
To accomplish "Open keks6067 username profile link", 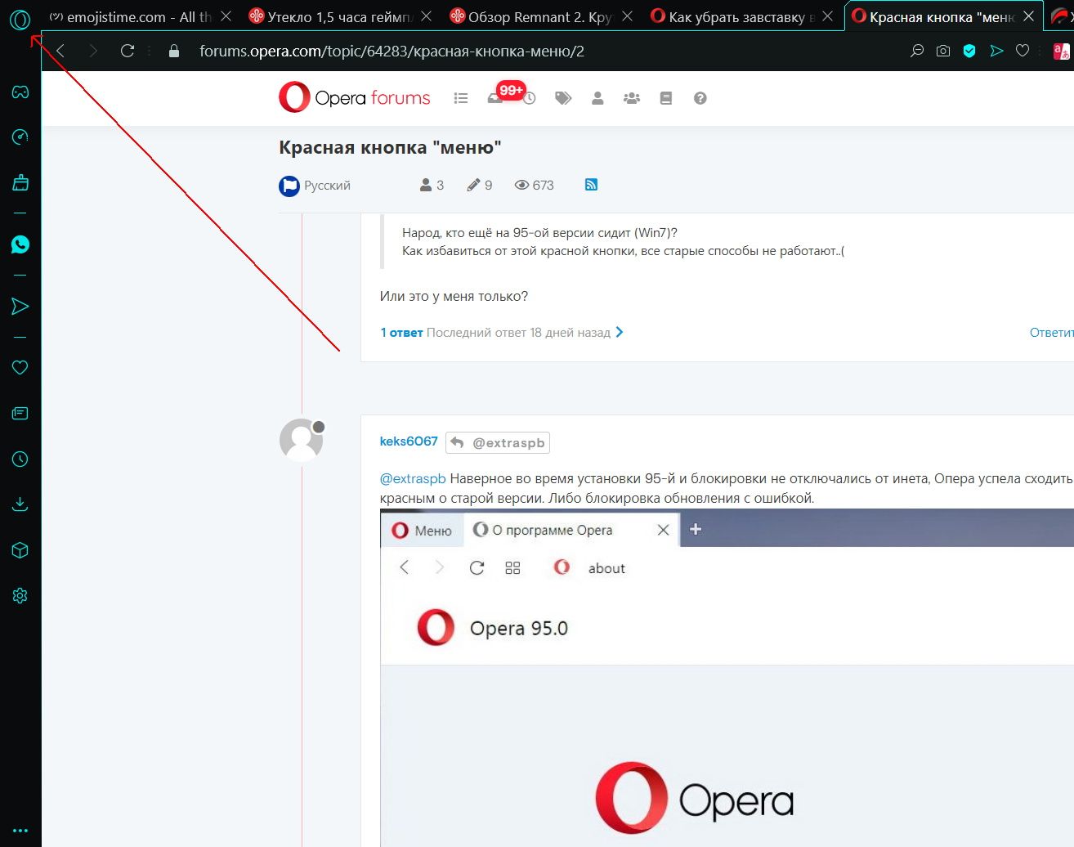I will click(x=409, y=441).
